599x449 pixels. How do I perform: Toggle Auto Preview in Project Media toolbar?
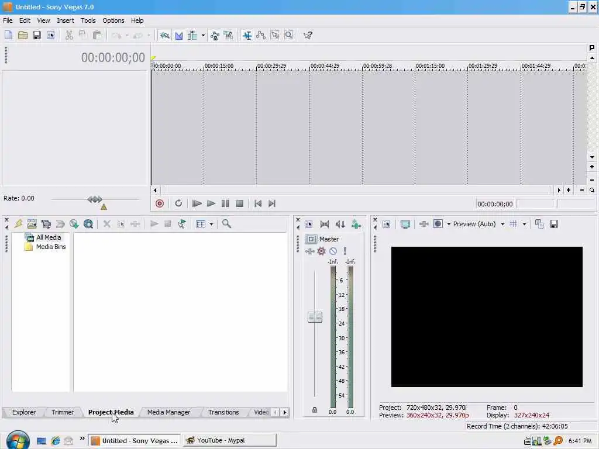182,224
